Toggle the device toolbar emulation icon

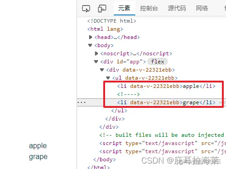pyautogui.click(x=102, y=9)
